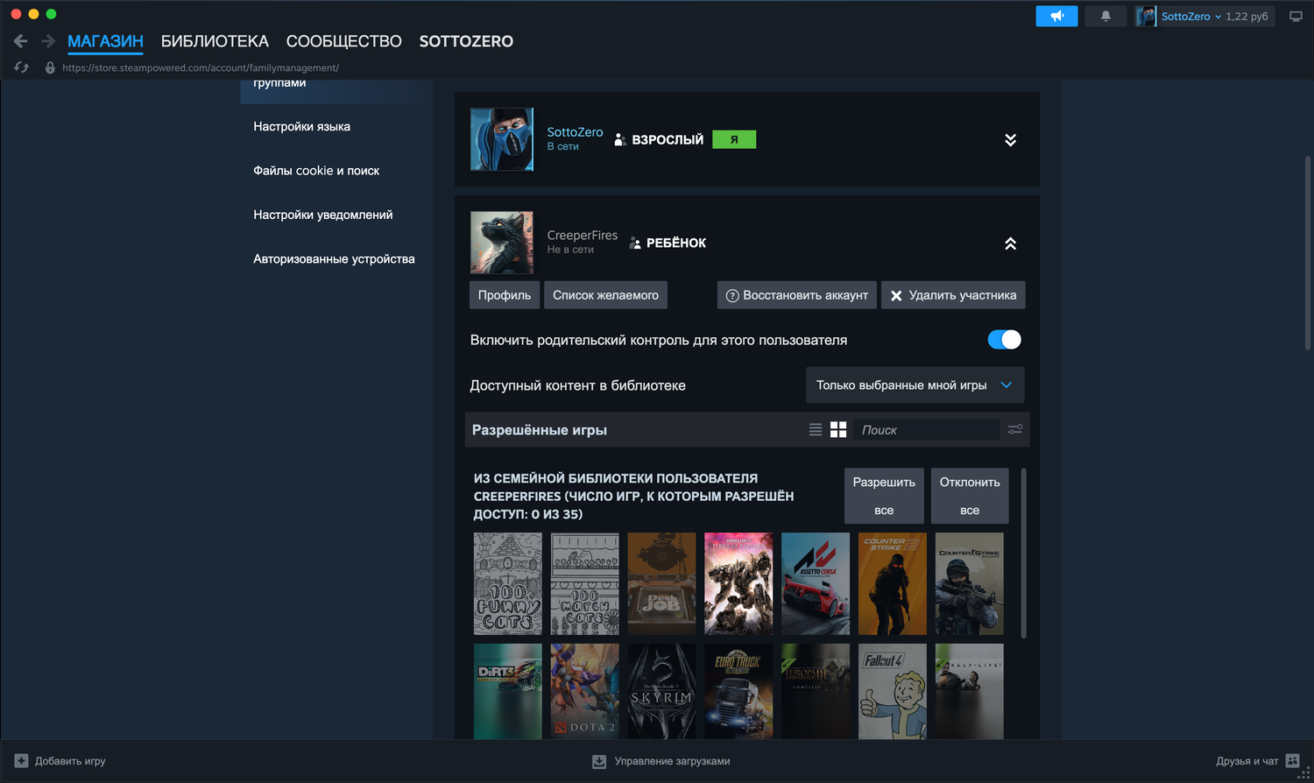The height and width of the screenshot is (783, 1314).
Task: Click the Список желаемого button
Action: [x=605, y=295]
